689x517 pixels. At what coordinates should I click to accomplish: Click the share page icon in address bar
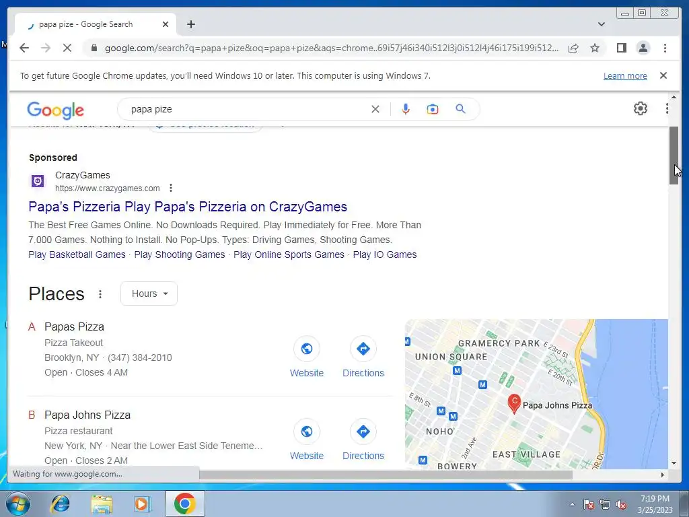(573, 48)
